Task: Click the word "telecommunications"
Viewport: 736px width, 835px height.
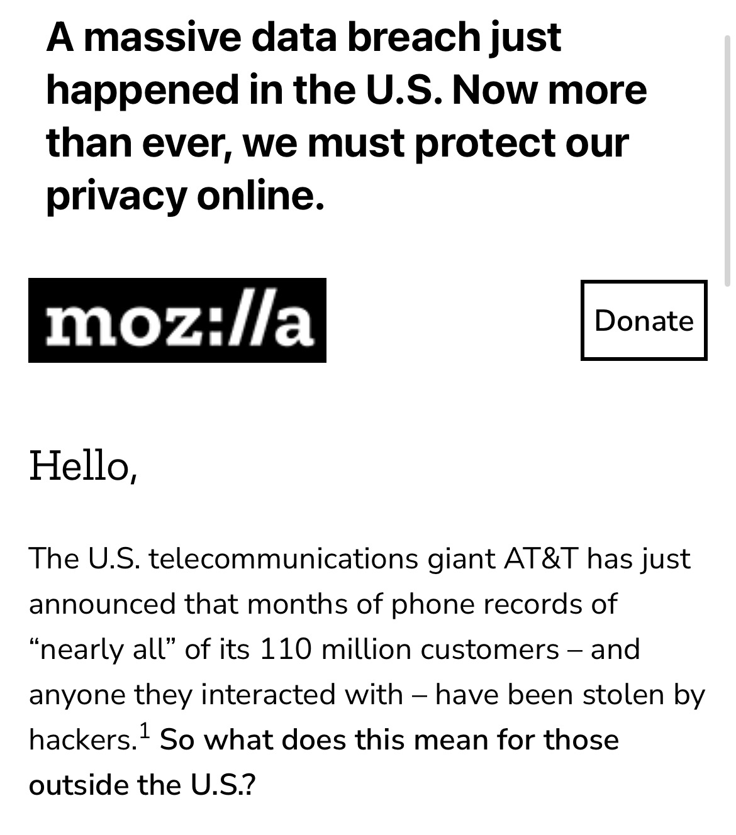Action: point(284,558)
